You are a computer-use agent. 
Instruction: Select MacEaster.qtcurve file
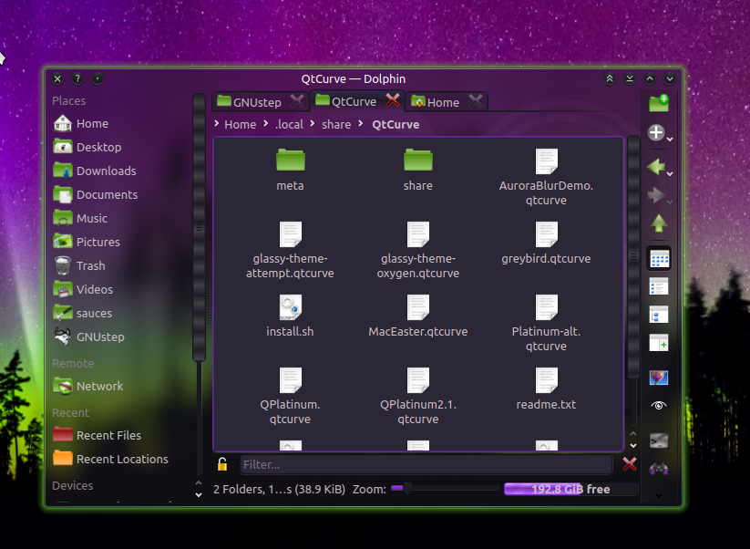coord(418,316)
